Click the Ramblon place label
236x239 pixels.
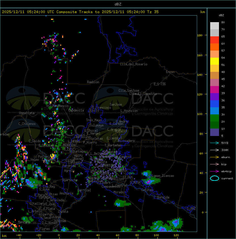pos(93,82)
